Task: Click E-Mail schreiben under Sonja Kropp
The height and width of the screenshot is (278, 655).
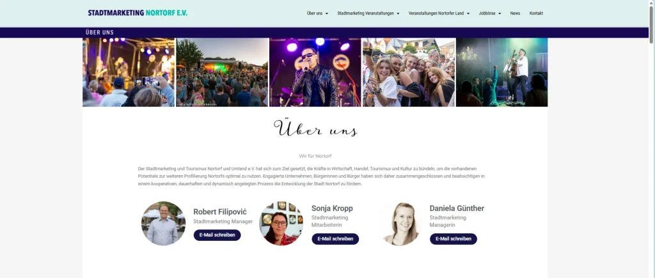Action: click(x=335, y=239)
